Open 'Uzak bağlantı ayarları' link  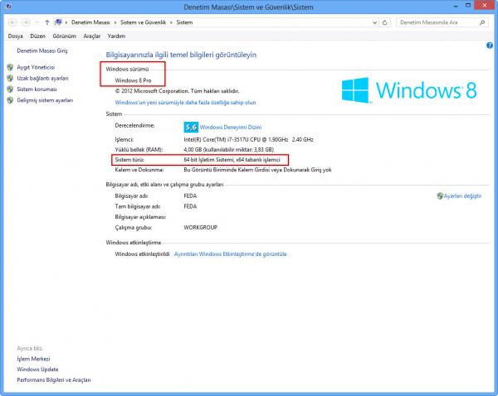coord(42,79)
